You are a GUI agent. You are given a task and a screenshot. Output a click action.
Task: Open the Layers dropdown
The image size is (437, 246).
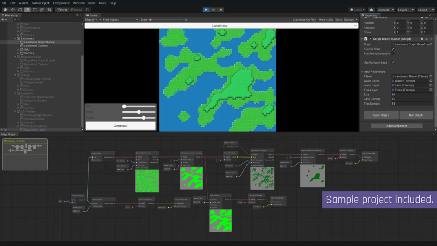(405, 10)
